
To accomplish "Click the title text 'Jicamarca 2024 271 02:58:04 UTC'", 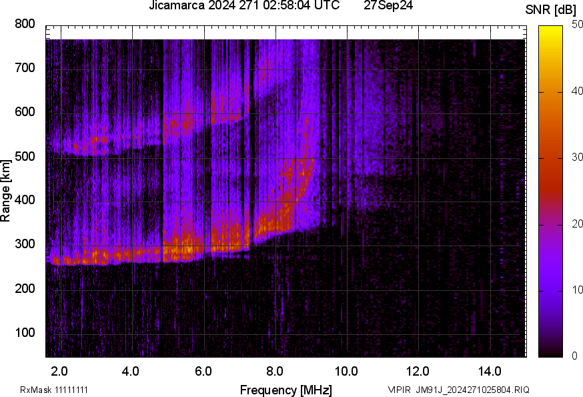I will coord(244,5).
